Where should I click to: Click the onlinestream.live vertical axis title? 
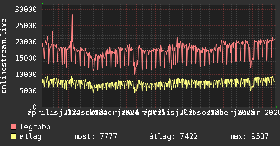coord(4,56)
